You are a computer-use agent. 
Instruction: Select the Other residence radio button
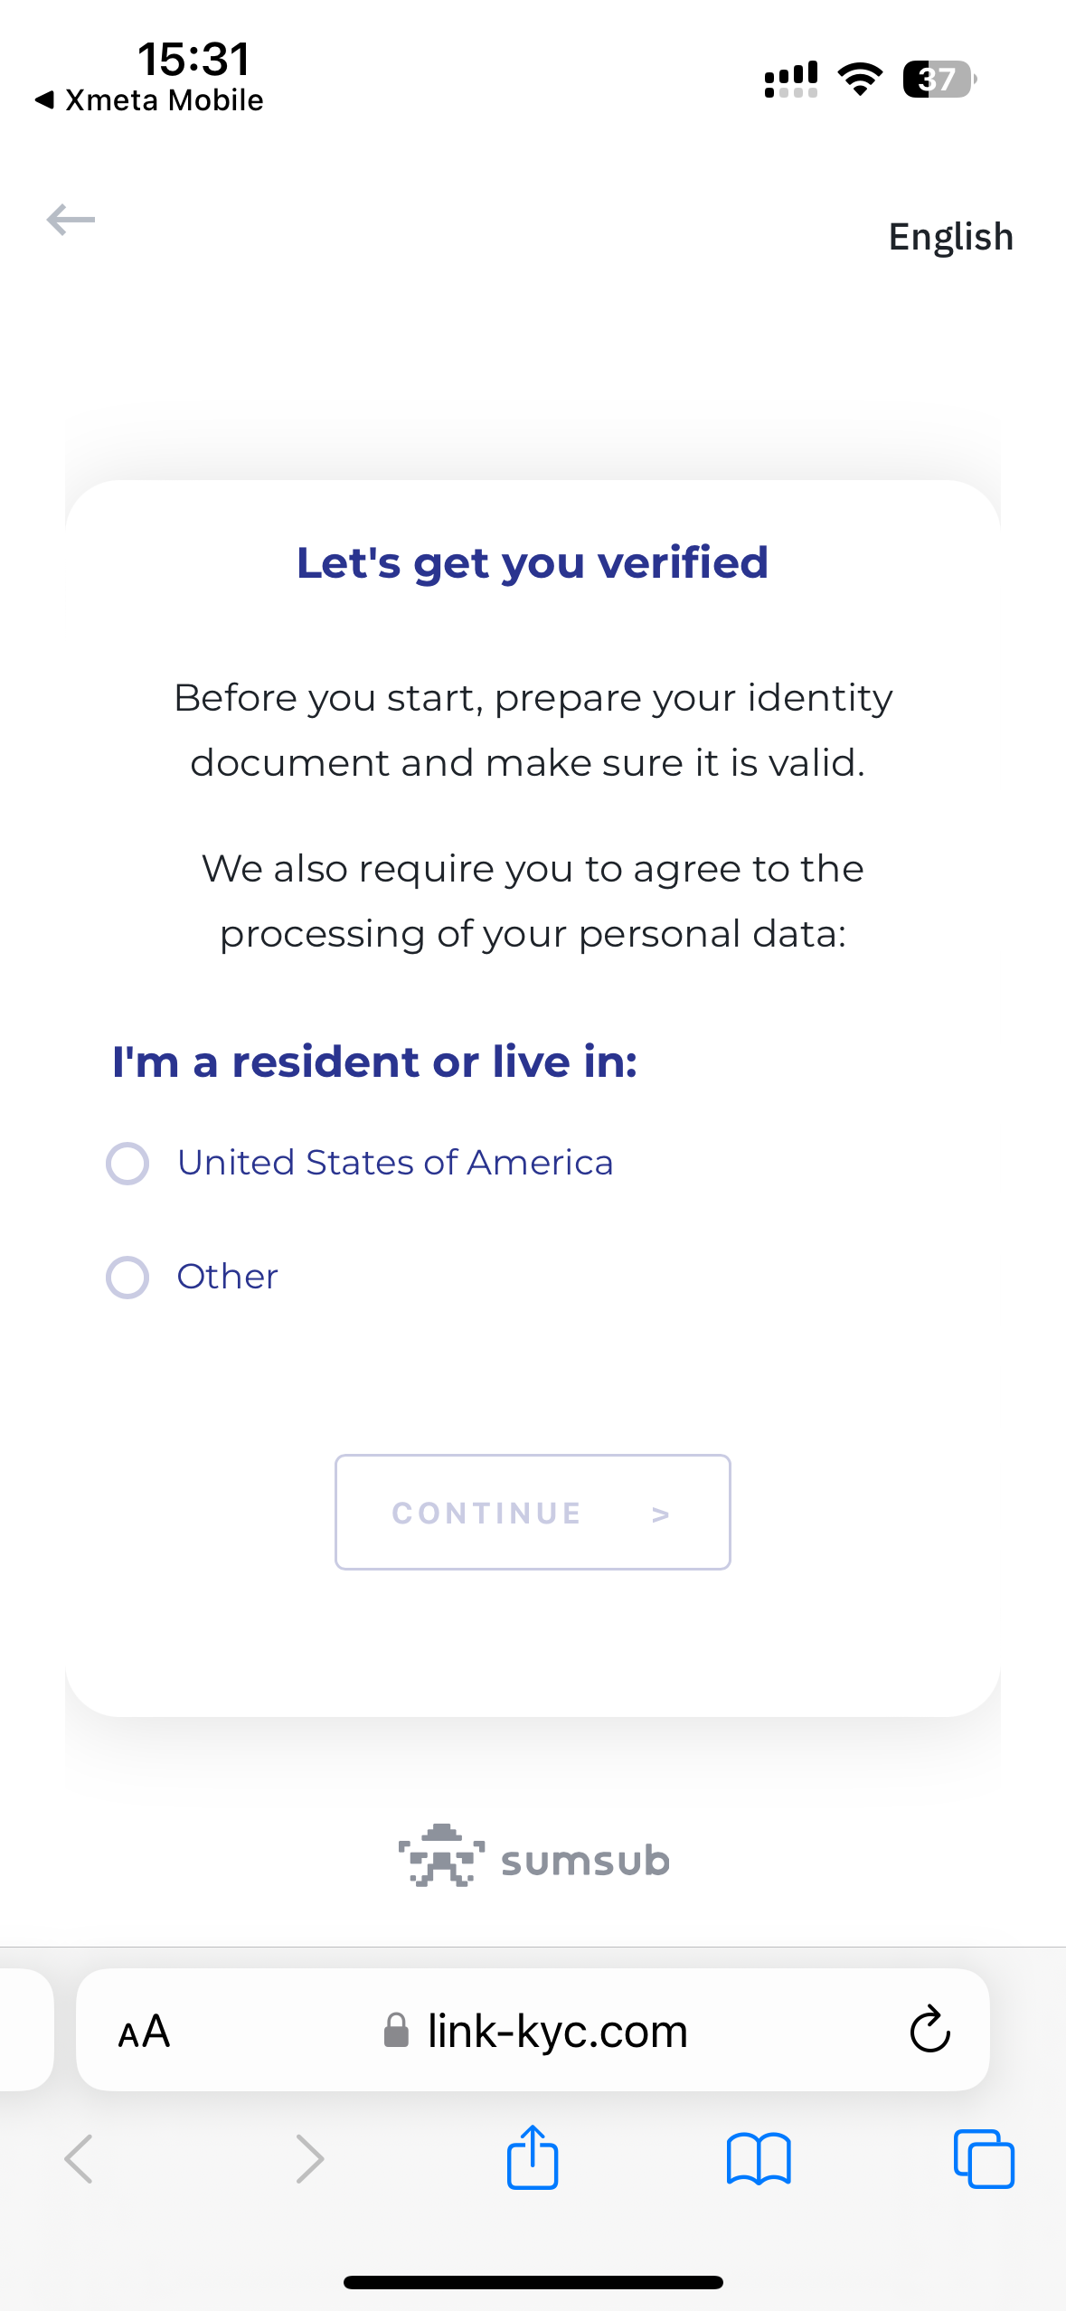[127, 1277]
